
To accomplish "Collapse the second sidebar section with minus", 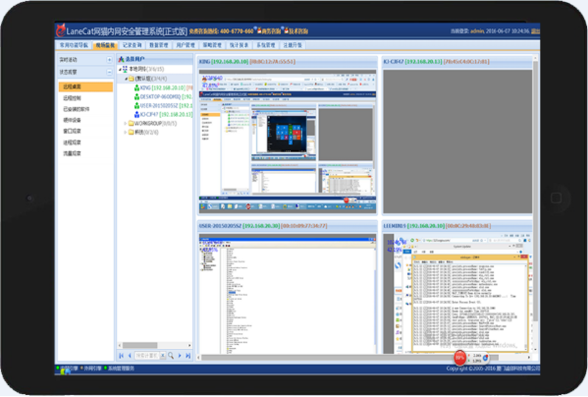I will pos(109,72).
